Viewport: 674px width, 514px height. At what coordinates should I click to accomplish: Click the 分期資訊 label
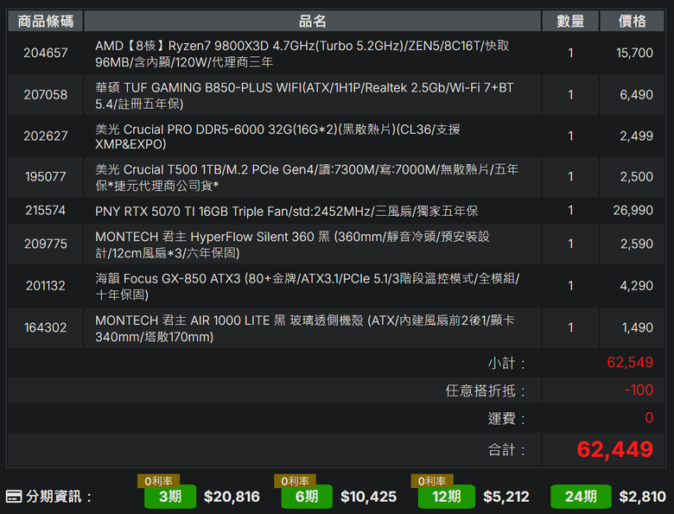pyautogui.click(x=59, y=497)
